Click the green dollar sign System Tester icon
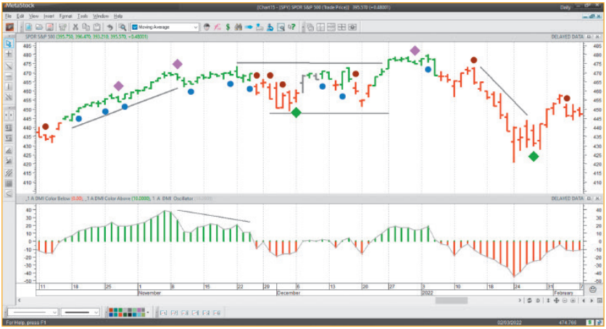 (228, 27)
